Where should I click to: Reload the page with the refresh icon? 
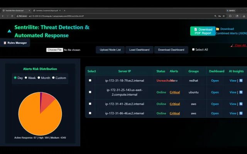[x=12, y=16]
